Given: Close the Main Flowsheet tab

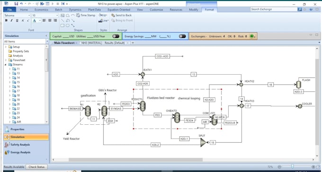Looking at the screenshot, I should coord(76,43).
